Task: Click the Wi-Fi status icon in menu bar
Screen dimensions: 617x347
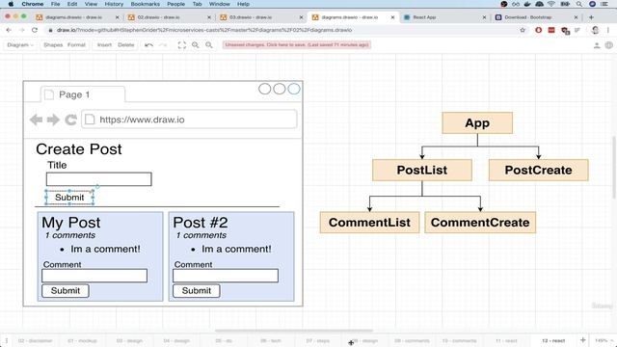Action: pos(551,4)
